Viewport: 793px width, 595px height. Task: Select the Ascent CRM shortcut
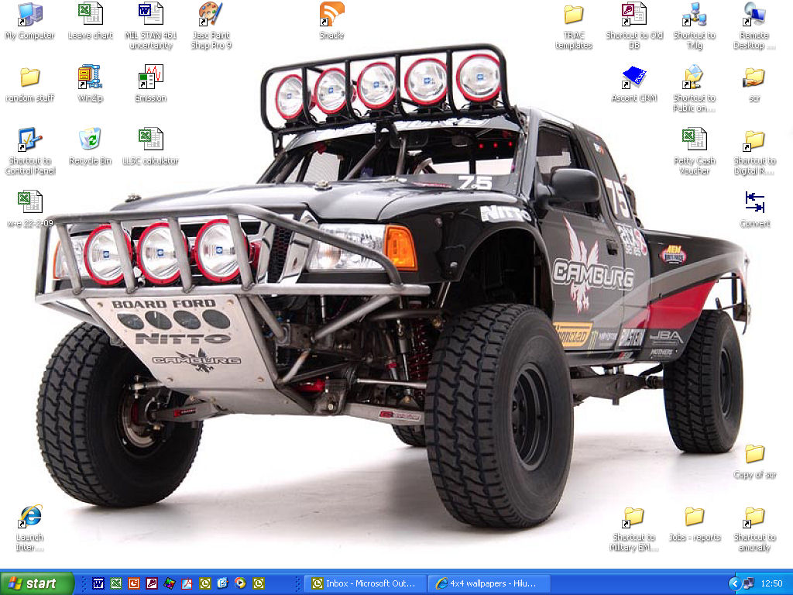(x=633, y=77)
